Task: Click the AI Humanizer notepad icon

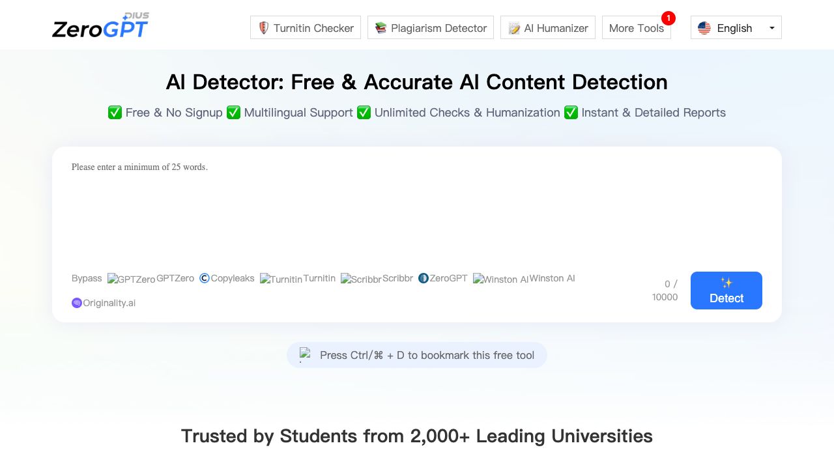Action: tap(514, 28)
